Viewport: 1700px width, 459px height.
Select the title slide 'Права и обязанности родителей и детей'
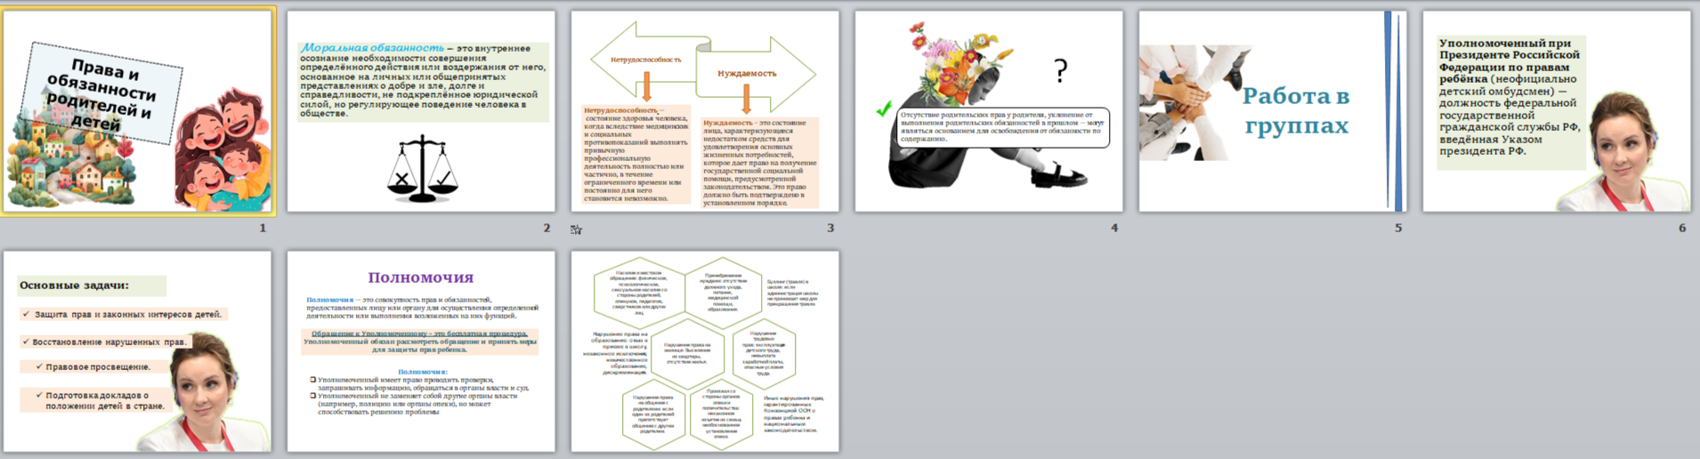(x=138, y=111)
